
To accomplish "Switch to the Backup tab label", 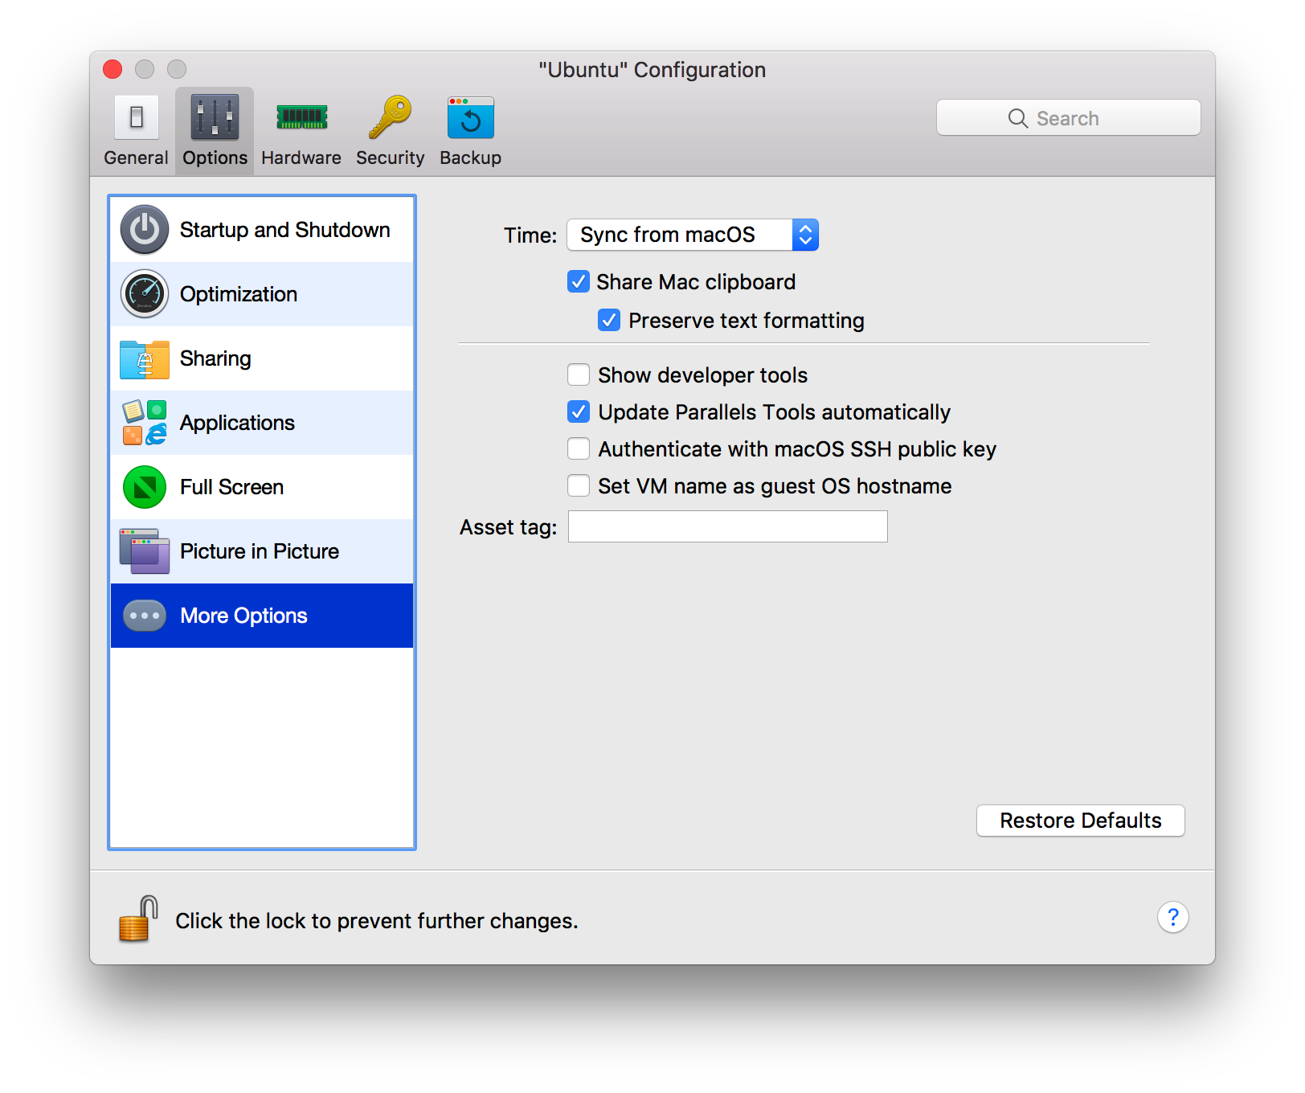I will pyautogui.click(x=470, y=158).
